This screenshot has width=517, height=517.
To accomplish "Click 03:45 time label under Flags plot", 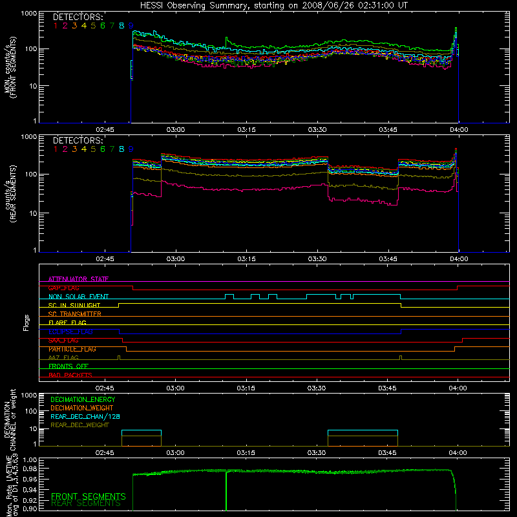I will pos(387,388).
